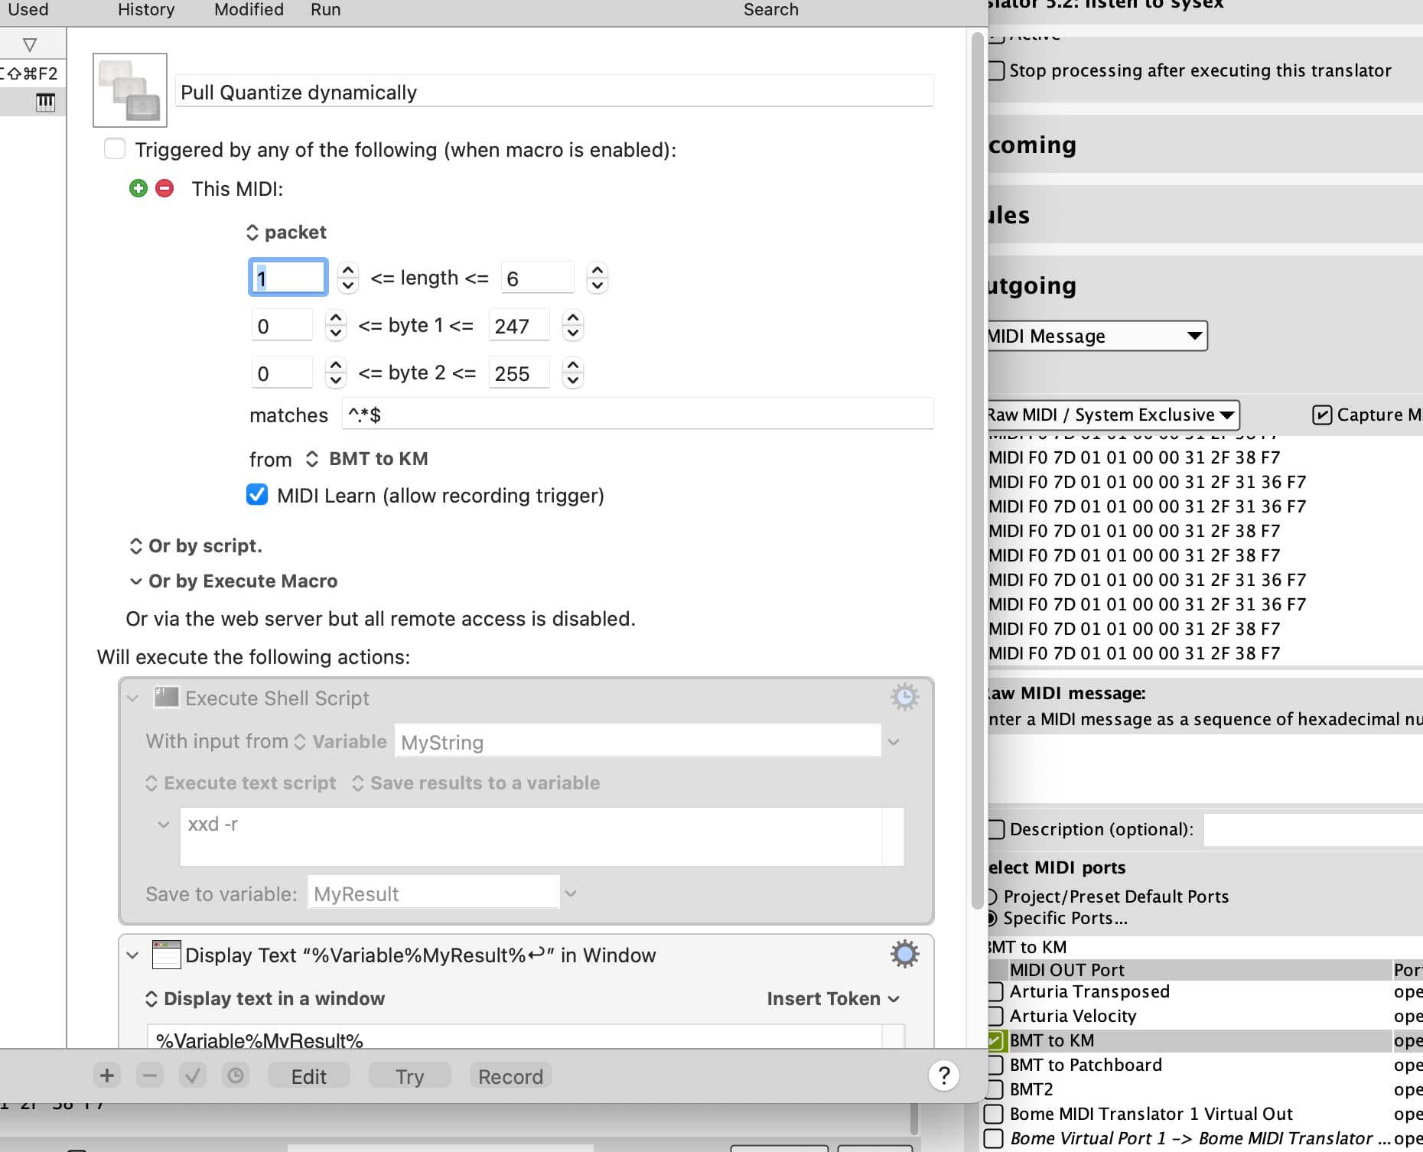Check the BMT to Patchboard port
The height and width of the screenshot is (1152, 1423).
tap(995, 1065)
